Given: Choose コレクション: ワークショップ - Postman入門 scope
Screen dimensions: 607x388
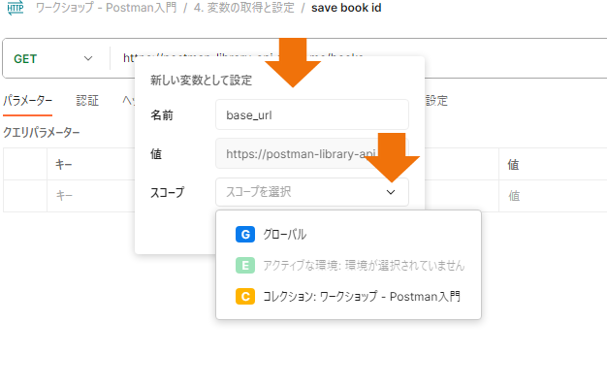Looking at the screenshot, I should click(348, 297).
